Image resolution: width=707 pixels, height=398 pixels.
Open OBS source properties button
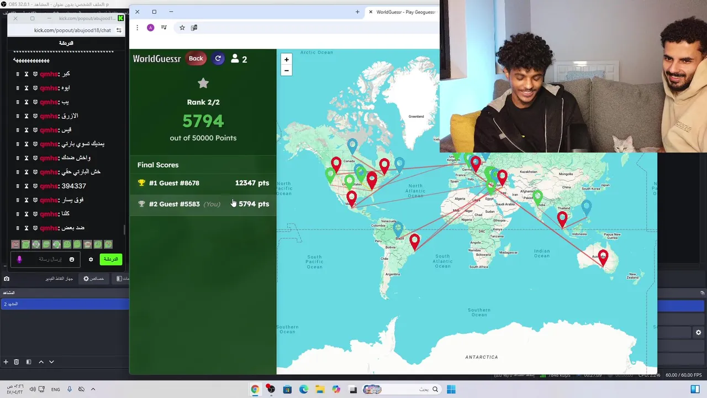coord(93,279)
